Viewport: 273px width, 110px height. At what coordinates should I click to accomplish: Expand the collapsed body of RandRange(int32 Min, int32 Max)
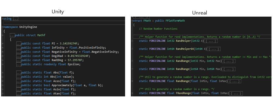point(229,61)
